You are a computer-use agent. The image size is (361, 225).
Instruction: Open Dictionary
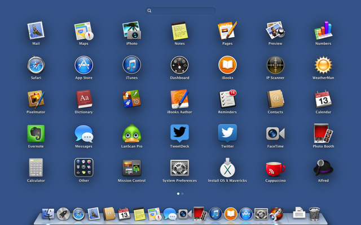84,99
